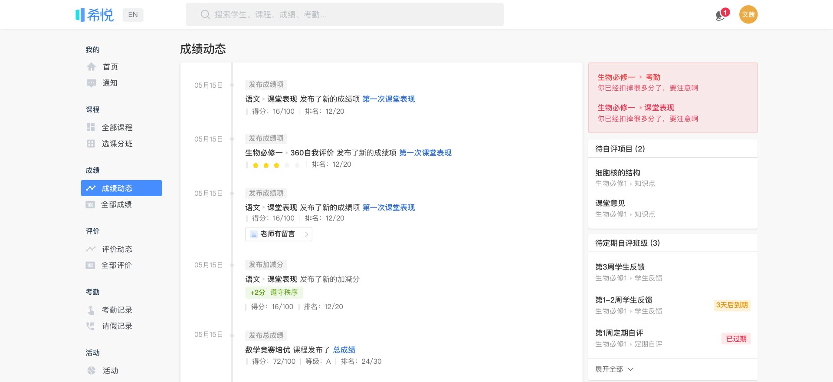Open the 老师有留言 teacher comment box
Viewport: 833px width, 382px height.
tap(279, 234)
